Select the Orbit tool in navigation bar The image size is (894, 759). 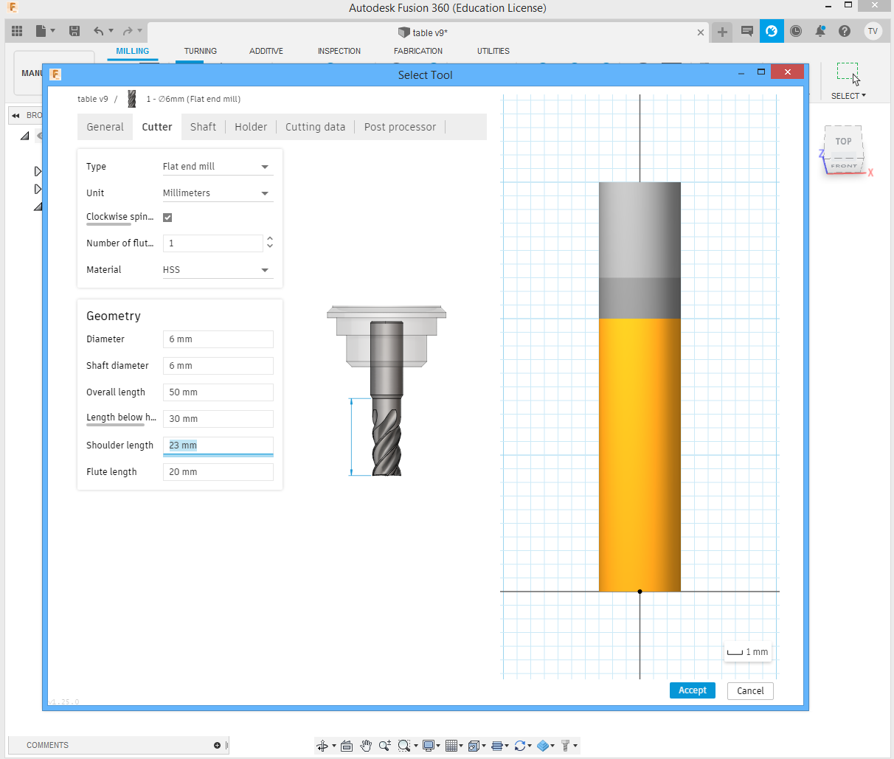(322, 746)
